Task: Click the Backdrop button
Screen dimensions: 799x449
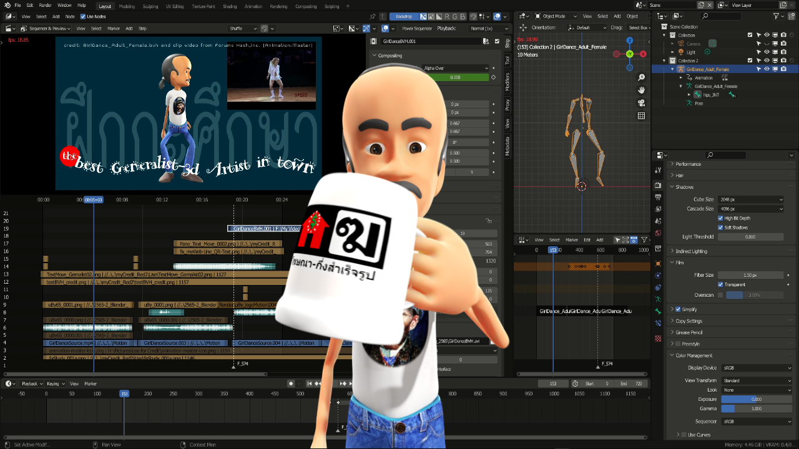Action: pos(404,17)
